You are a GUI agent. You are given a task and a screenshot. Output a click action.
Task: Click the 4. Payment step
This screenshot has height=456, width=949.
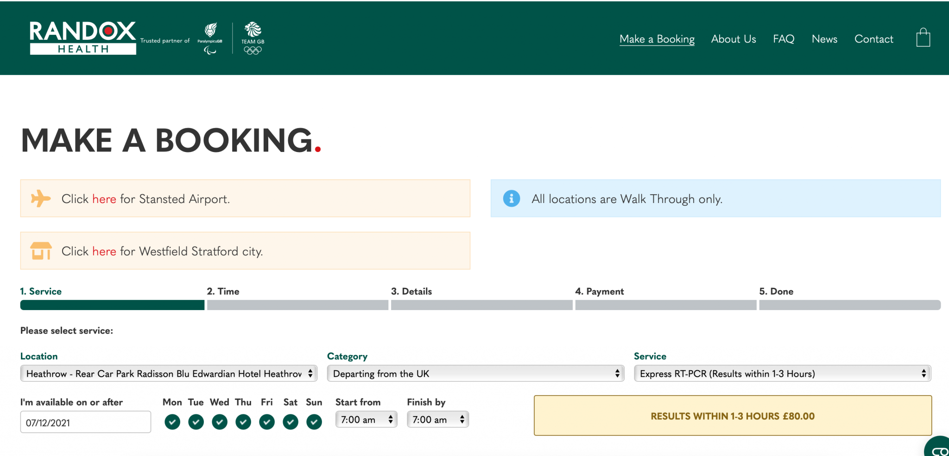[x=599, y=291]
